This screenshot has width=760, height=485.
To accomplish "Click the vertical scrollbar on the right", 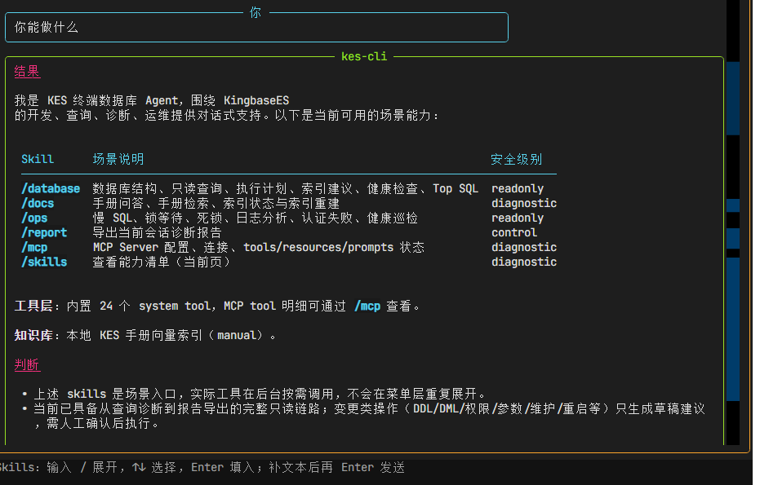I will click(733, 223).
